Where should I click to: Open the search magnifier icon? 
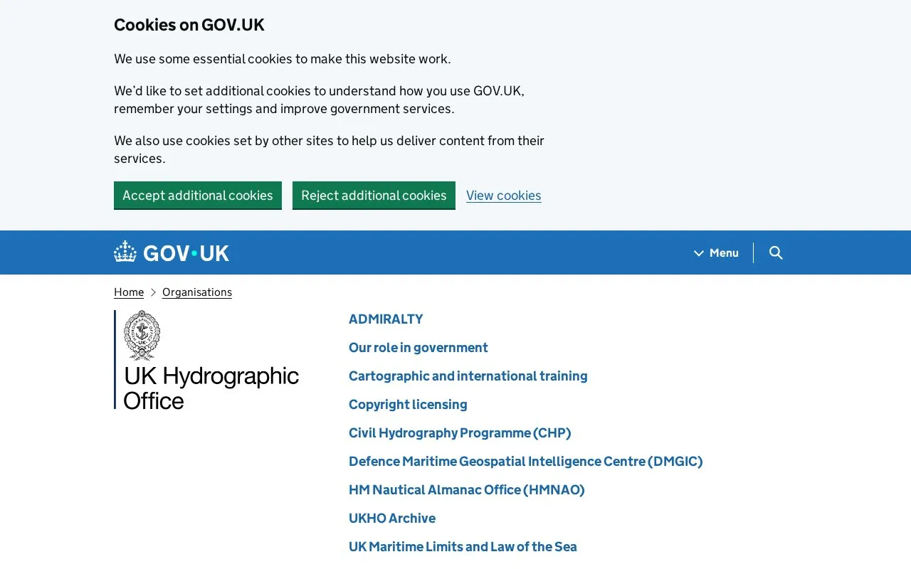click(776, 252)
